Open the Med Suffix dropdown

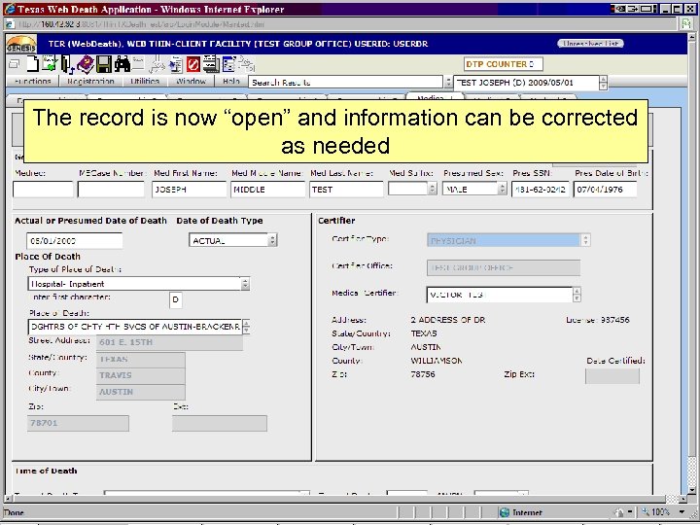pyautogui.click(x=432, y=190)
